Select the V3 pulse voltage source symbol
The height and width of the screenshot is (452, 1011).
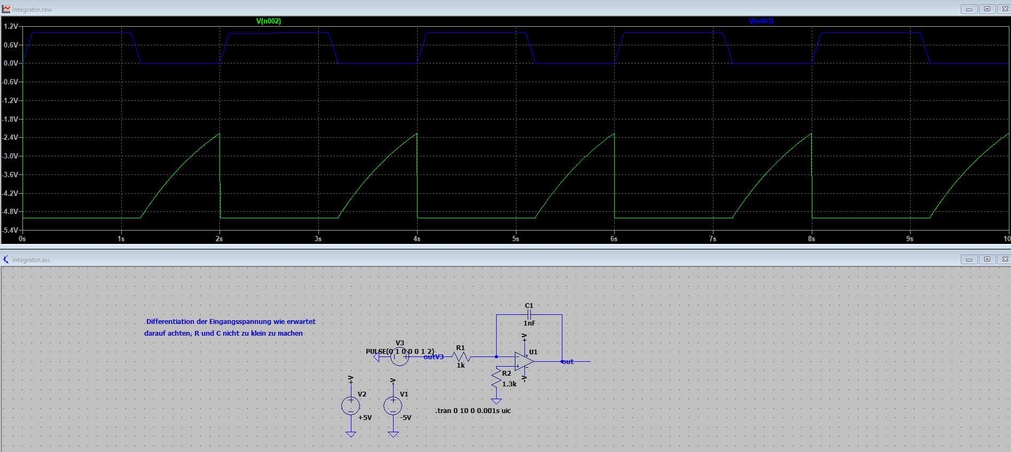(x=399, y=356)
